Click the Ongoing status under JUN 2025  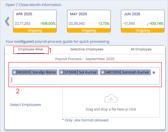click(x=143, y=30)
